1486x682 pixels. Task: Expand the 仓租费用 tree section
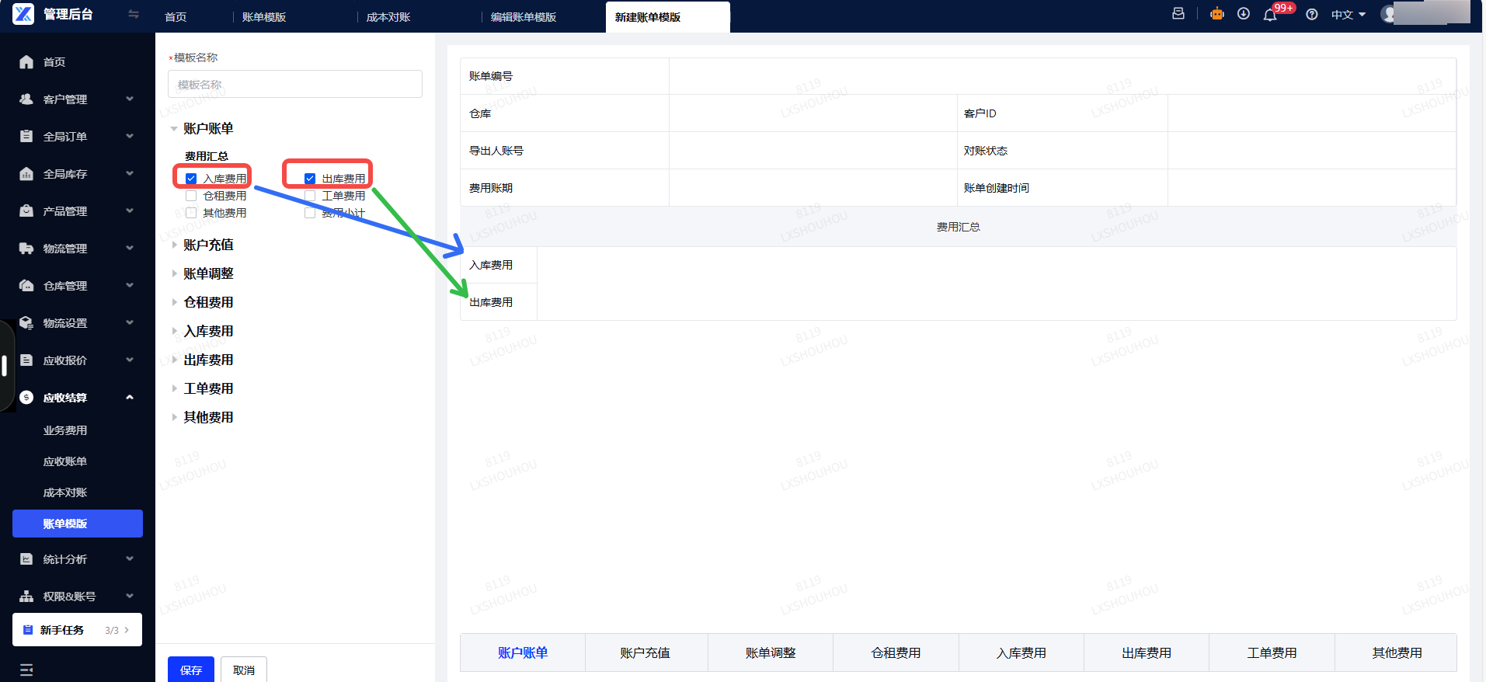point(174,302)
